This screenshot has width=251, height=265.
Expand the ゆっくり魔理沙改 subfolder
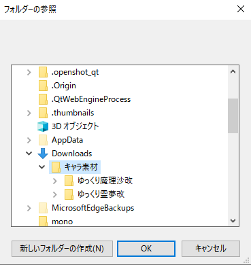tap(55, 181)
